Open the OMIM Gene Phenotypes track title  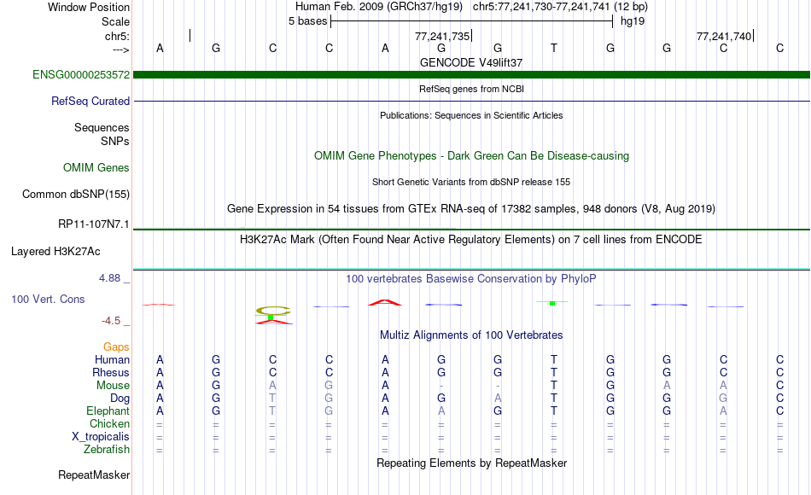click(471, 155)
